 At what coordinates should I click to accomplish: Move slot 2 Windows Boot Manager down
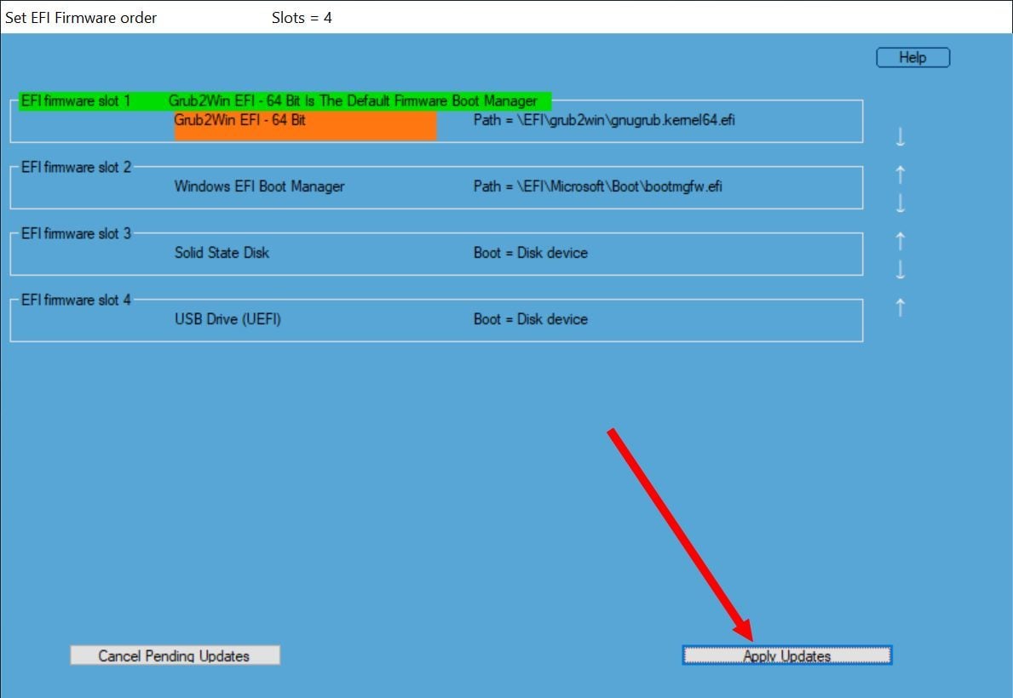coord(900,203)
